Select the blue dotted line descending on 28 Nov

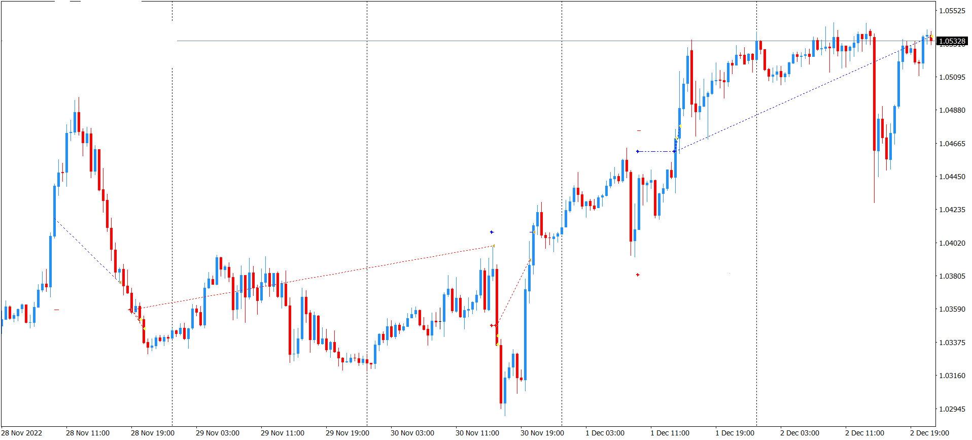point(87,251)
